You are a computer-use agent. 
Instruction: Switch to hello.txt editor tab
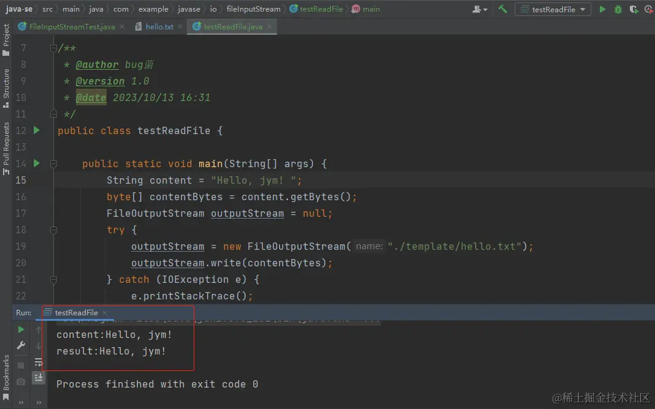pos(159,27)
